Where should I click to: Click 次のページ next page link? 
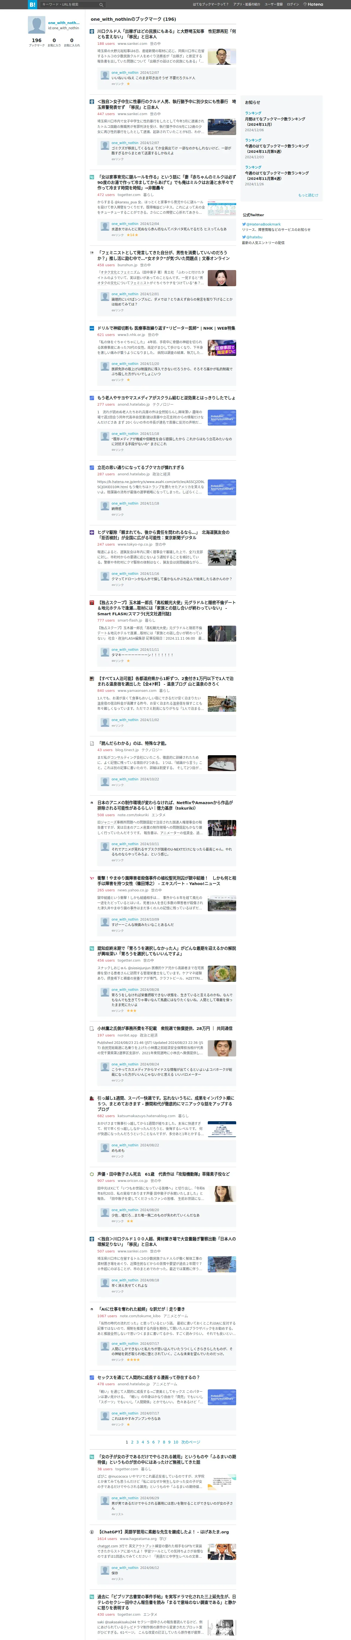191,1442
